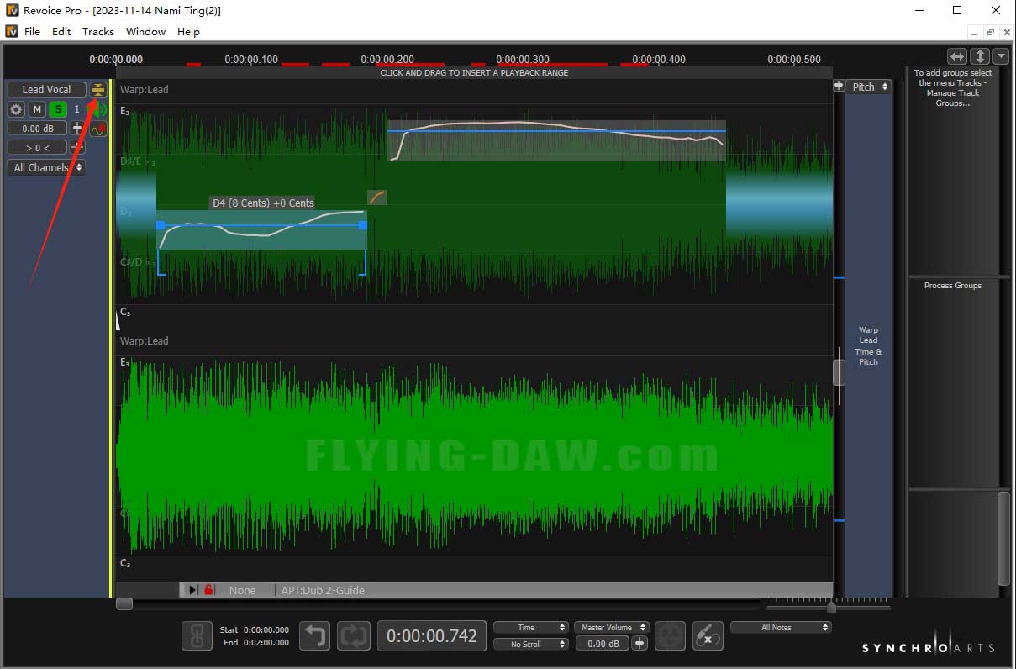The image size is (1016, 669).
Task: Open the Master Volume dropdown
Action: tap(611, 628)
